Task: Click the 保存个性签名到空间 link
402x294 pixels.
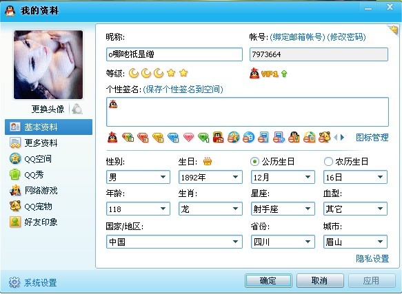Action: pyautogui.click(x=183, y=90)
